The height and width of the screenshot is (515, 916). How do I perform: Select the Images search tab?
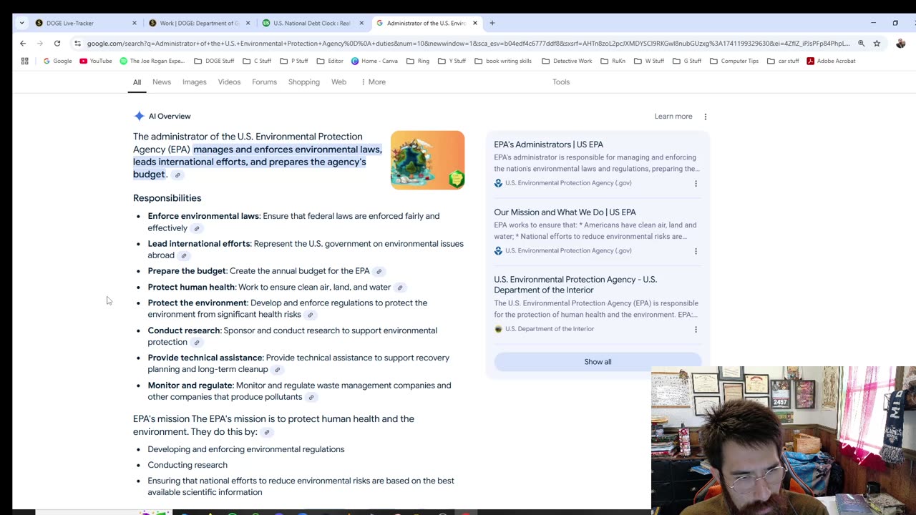tap(194, 82)
